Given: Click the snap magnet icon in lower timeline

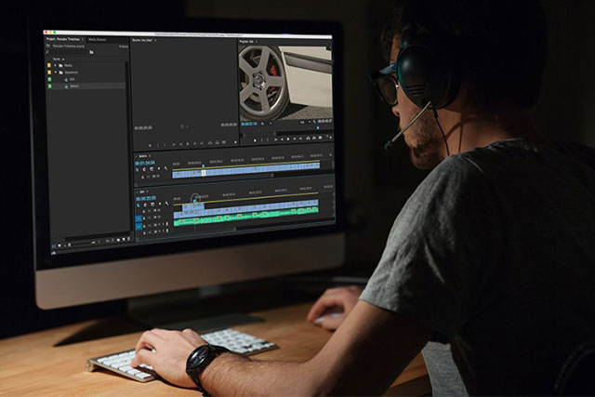Looking at the screenshot, I should (145, 205).
